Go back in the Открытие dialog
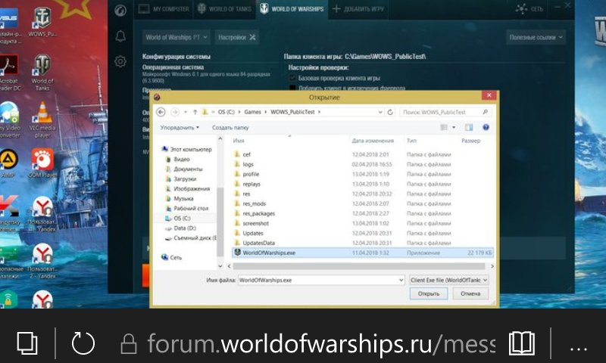This screenshot has width=606, height=363. [x=161, y=112]
